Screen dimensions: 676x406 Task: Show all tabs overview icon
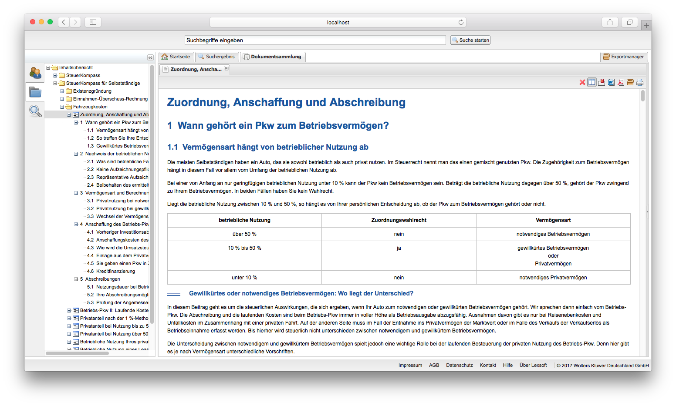tap(629, 22)
